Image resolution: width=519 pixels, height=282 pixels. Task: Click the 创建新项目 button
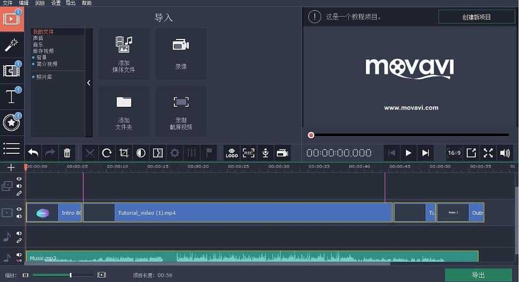tap(477, 17)
